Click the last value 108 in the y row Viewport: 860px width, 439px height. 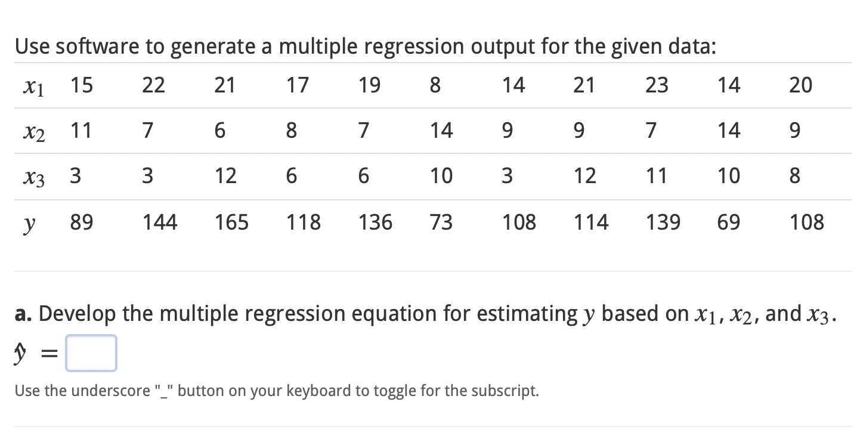[x=806, y=222]
